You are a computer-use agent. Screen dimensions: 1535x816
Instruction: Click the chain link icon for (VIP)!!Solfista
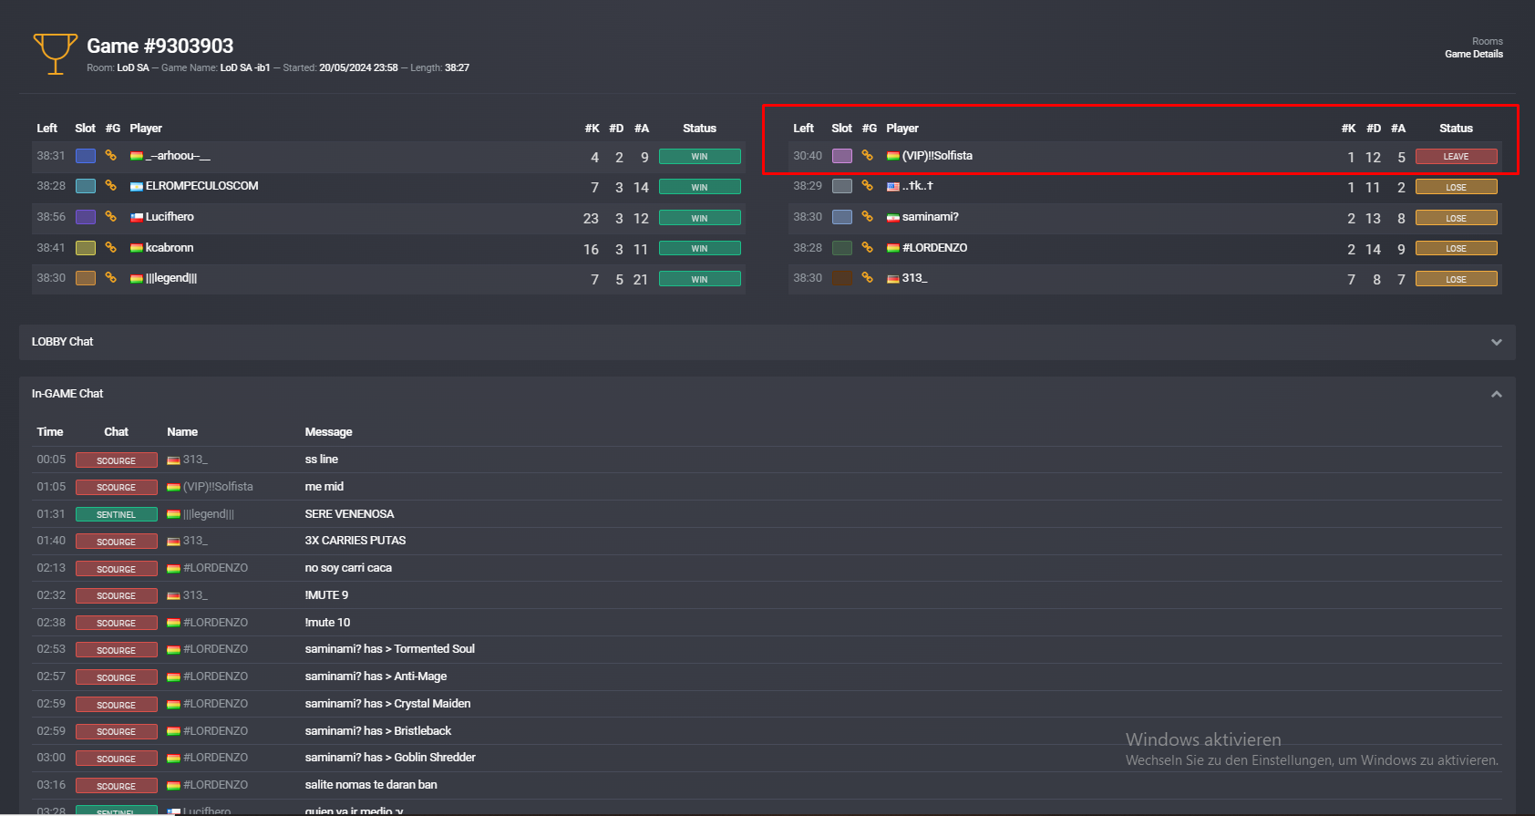click(867, 156)
